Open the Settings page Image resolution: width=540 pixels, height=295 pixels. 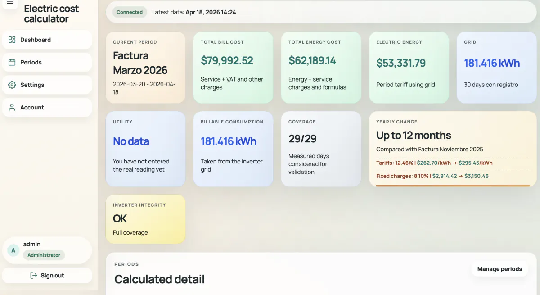click(x=47, y=85)
